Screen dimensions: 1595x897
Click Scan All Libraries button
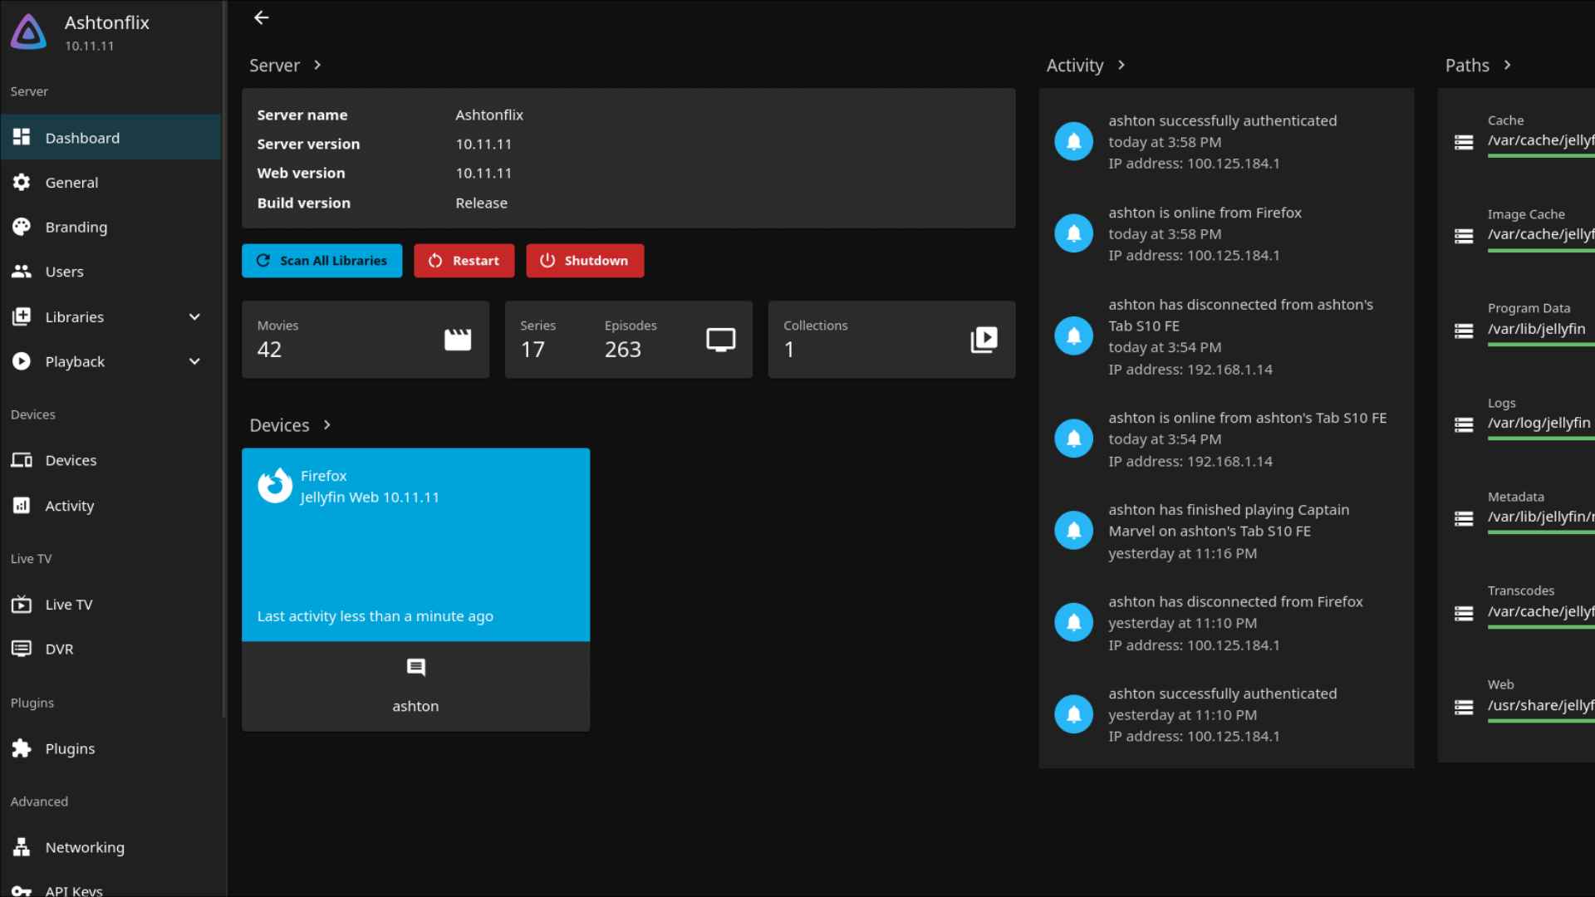coord(321,261)
